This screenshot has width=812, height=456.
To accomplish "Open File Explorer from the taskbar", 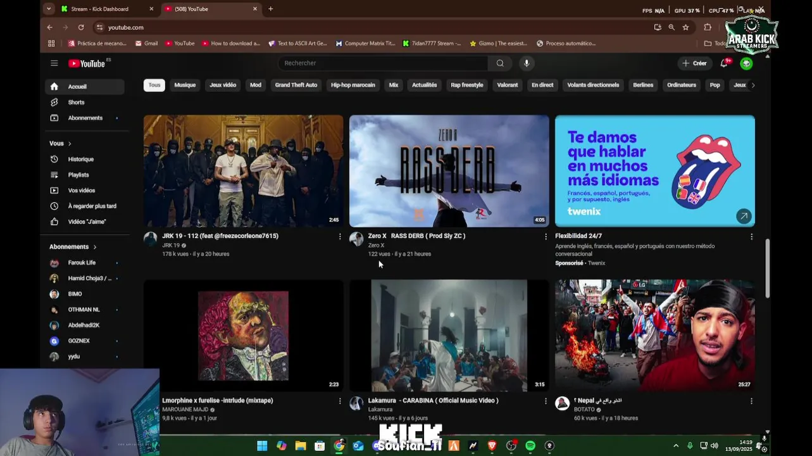I will tap(301, 446).
